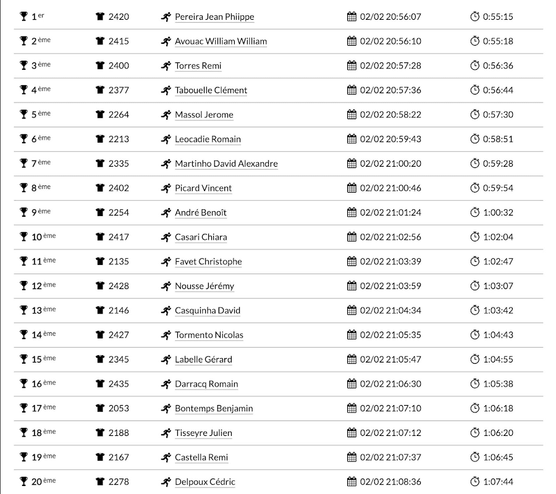Image resolution: width=556 pixels, height=494 pixels.
Task: Open Avouac William William's result link
Action: coord(221,41)
